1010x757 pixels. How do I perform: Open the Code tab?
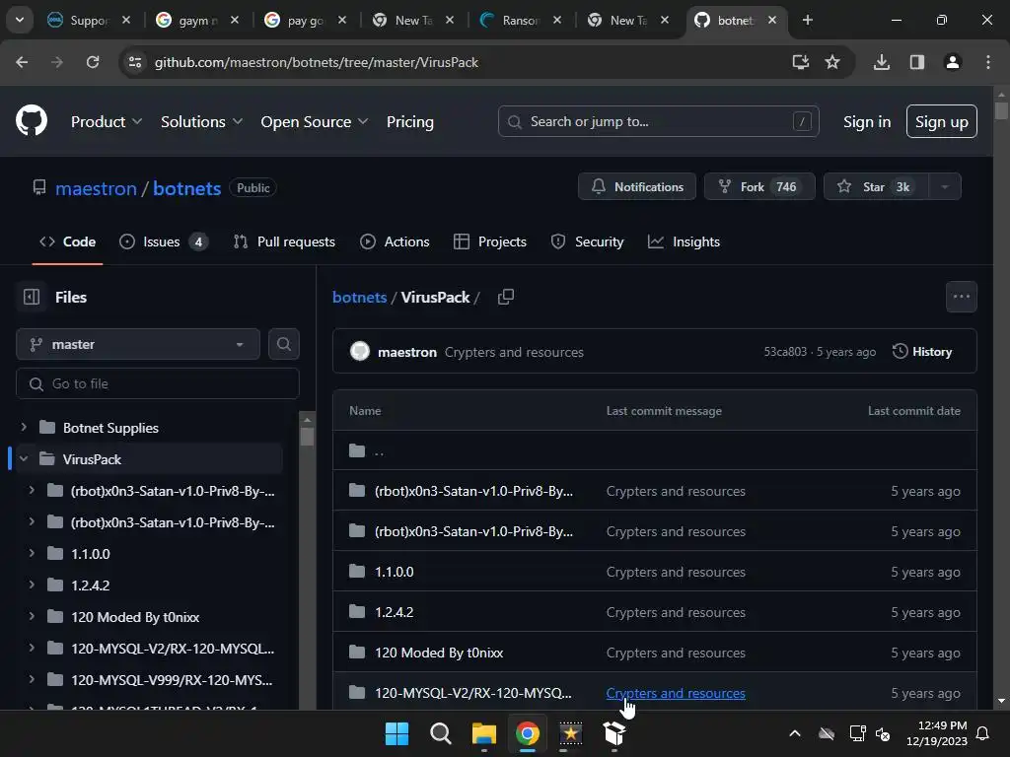[68, 241]
